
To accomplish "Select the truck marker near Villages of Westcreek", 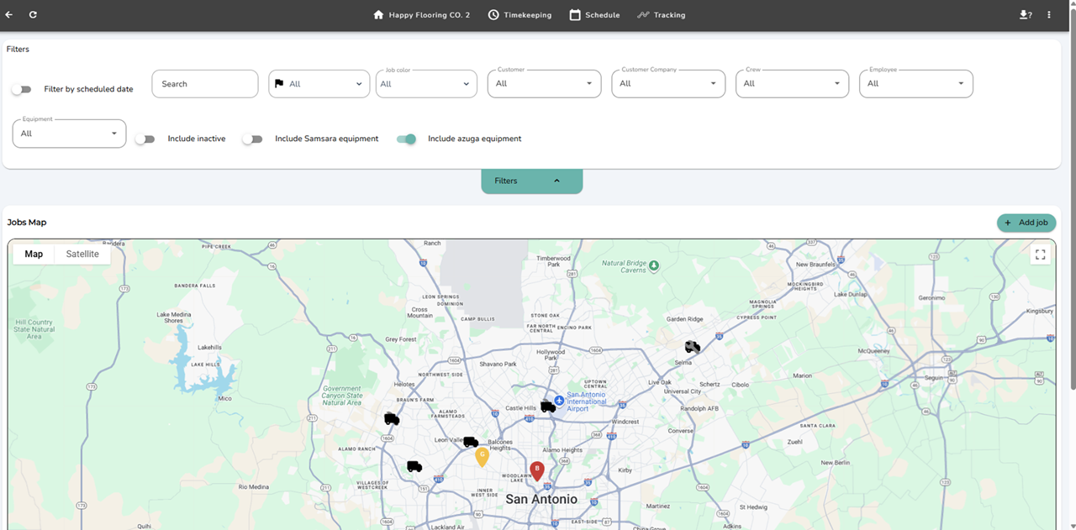I will [x=414, y=466].
